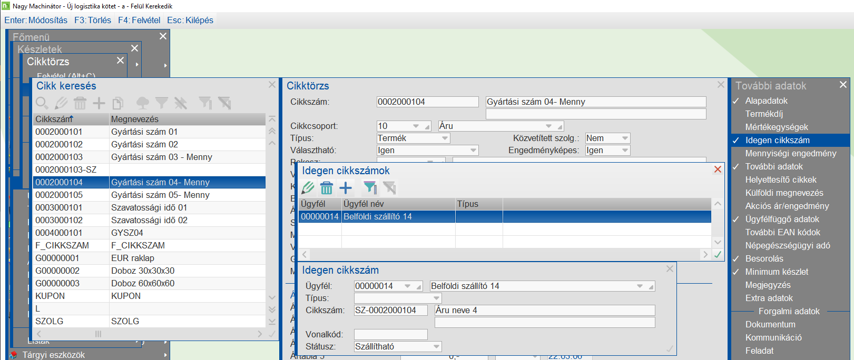The height and width of the screenshot is (360, 854).
Task: Open Közvetített szolg. dropdown showing Nem
Action: click(x=625, y=138)
